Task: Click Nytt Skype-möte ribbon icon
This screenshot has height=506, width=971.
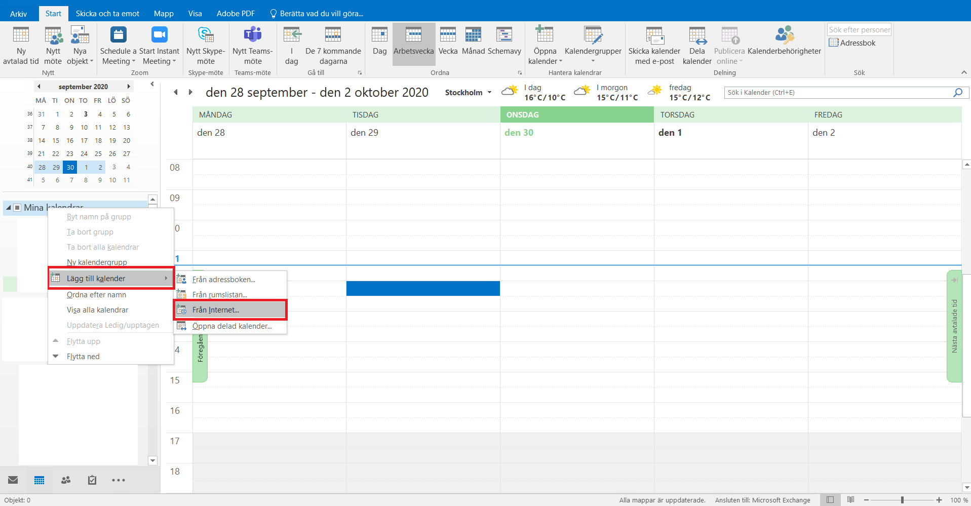Action: [x=205, y=35]
